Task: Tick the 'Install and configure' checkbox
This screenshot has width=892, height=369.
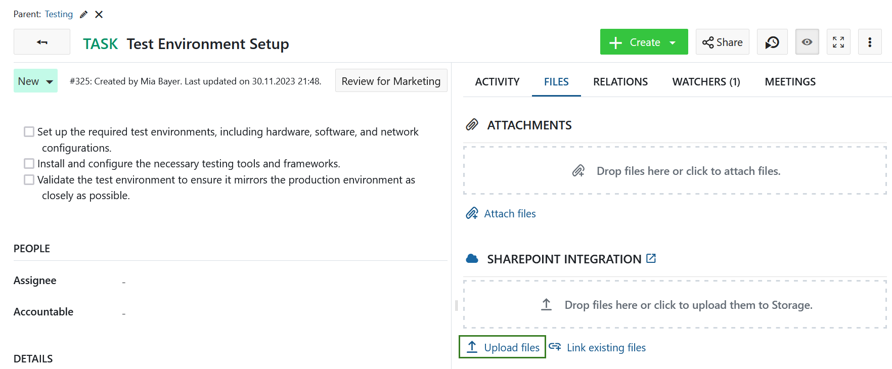Action: click(29, 164)
